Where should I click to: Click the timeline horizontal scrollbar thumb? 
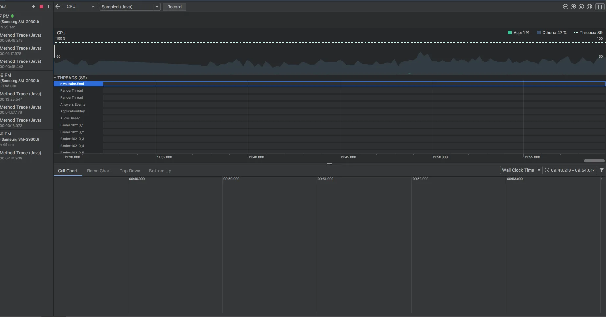point(594,161)
